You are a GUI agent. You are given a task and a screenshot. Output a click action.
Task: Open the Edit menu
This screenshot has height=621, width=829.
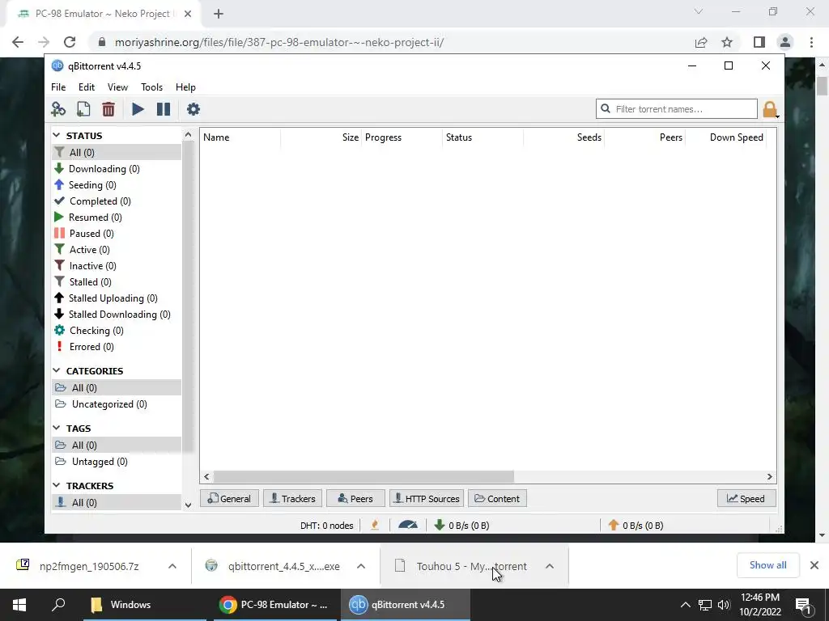[87, 87]
